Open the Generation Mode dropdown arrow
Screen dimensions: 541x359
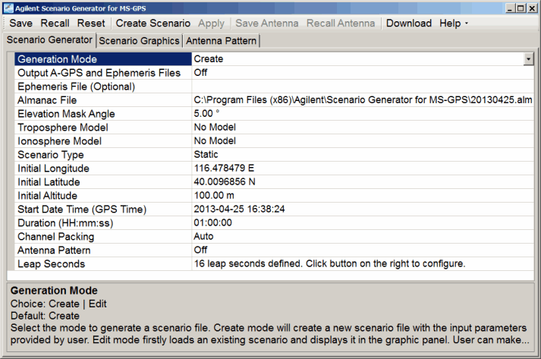(528, 59)
